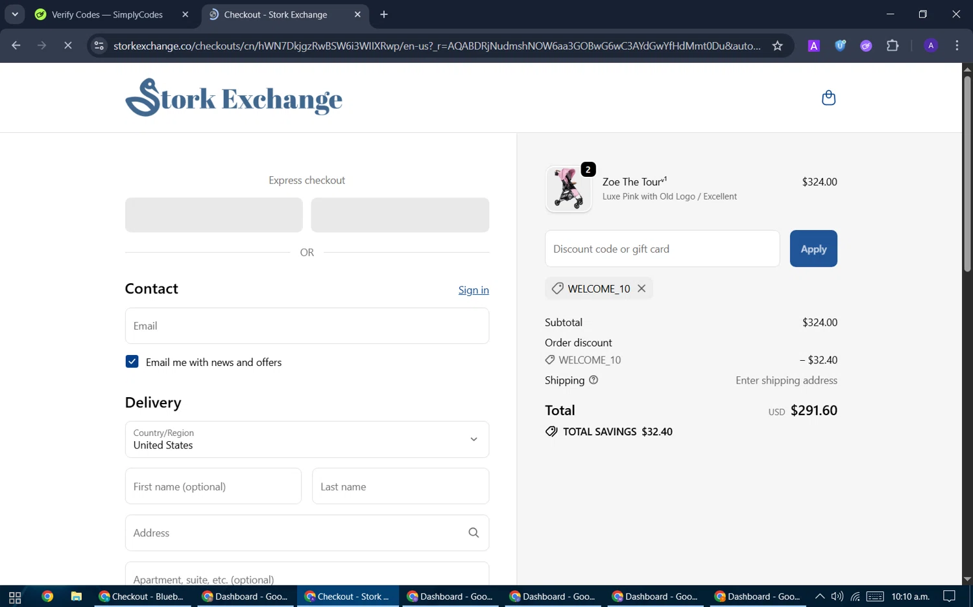The width and height of the screenshot is (973, 607).
Task: Open the Extensions puzzle piece menu
Action: coord(893,45)
